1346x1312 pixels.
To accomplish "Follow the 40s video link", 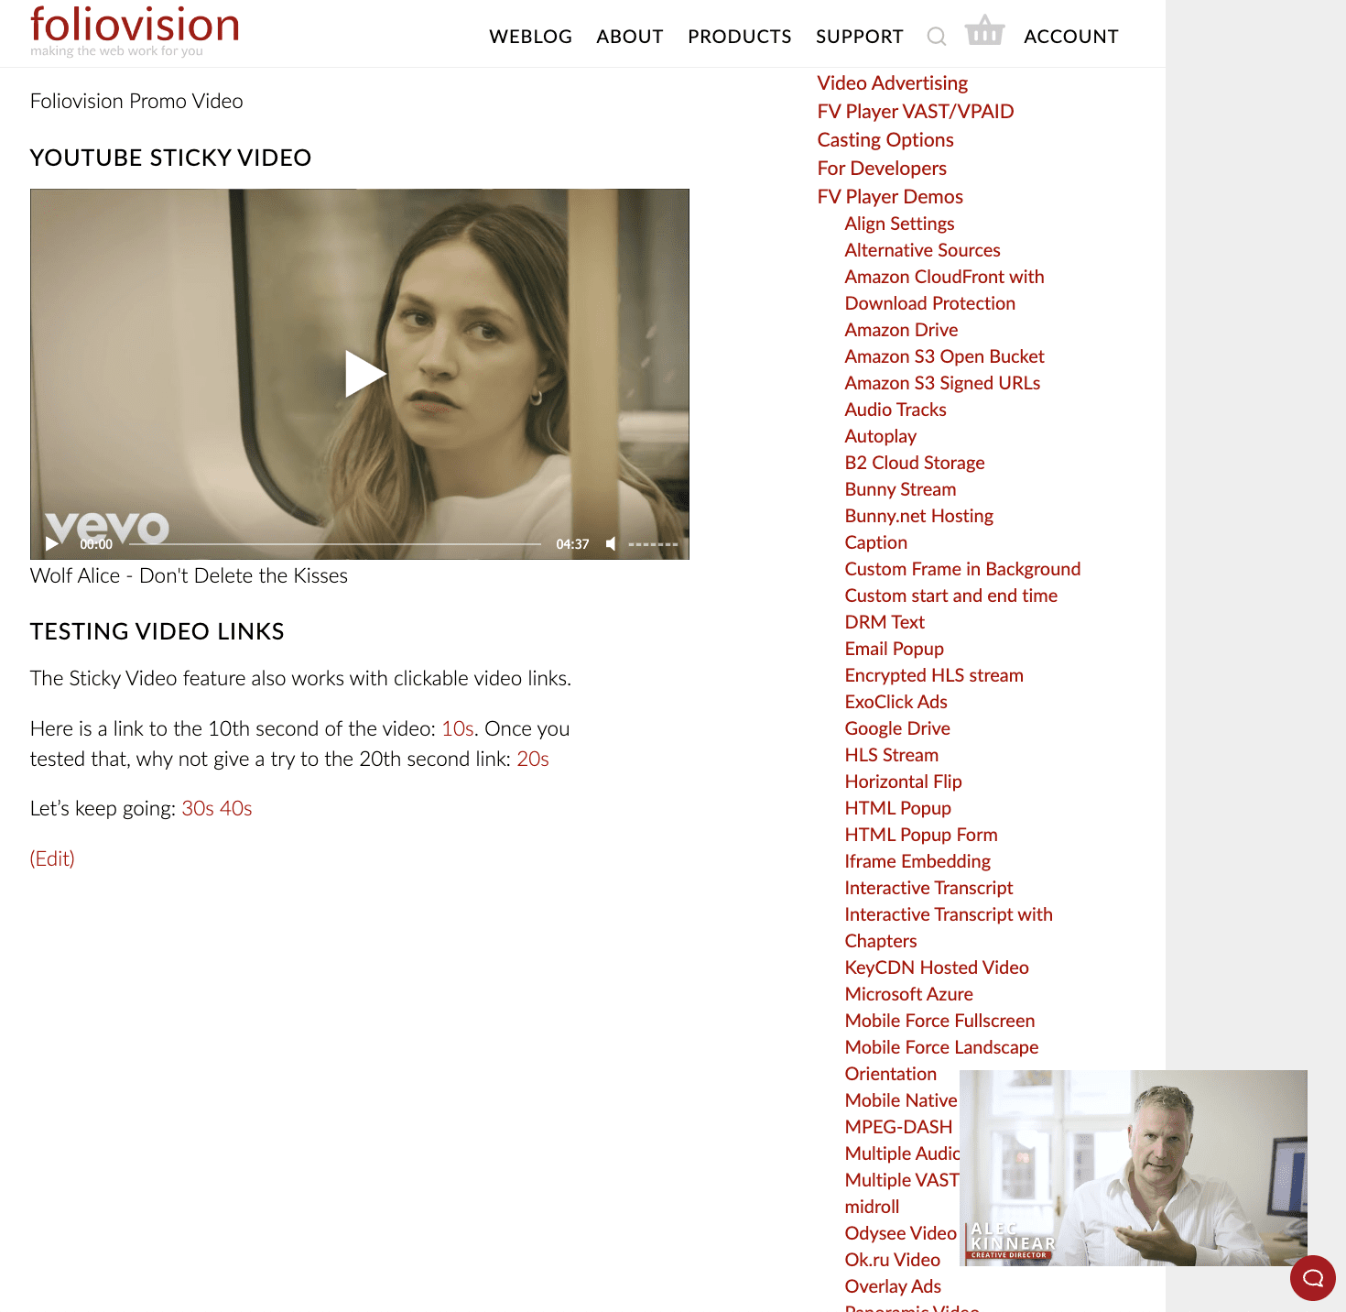I will coord(235,808).
